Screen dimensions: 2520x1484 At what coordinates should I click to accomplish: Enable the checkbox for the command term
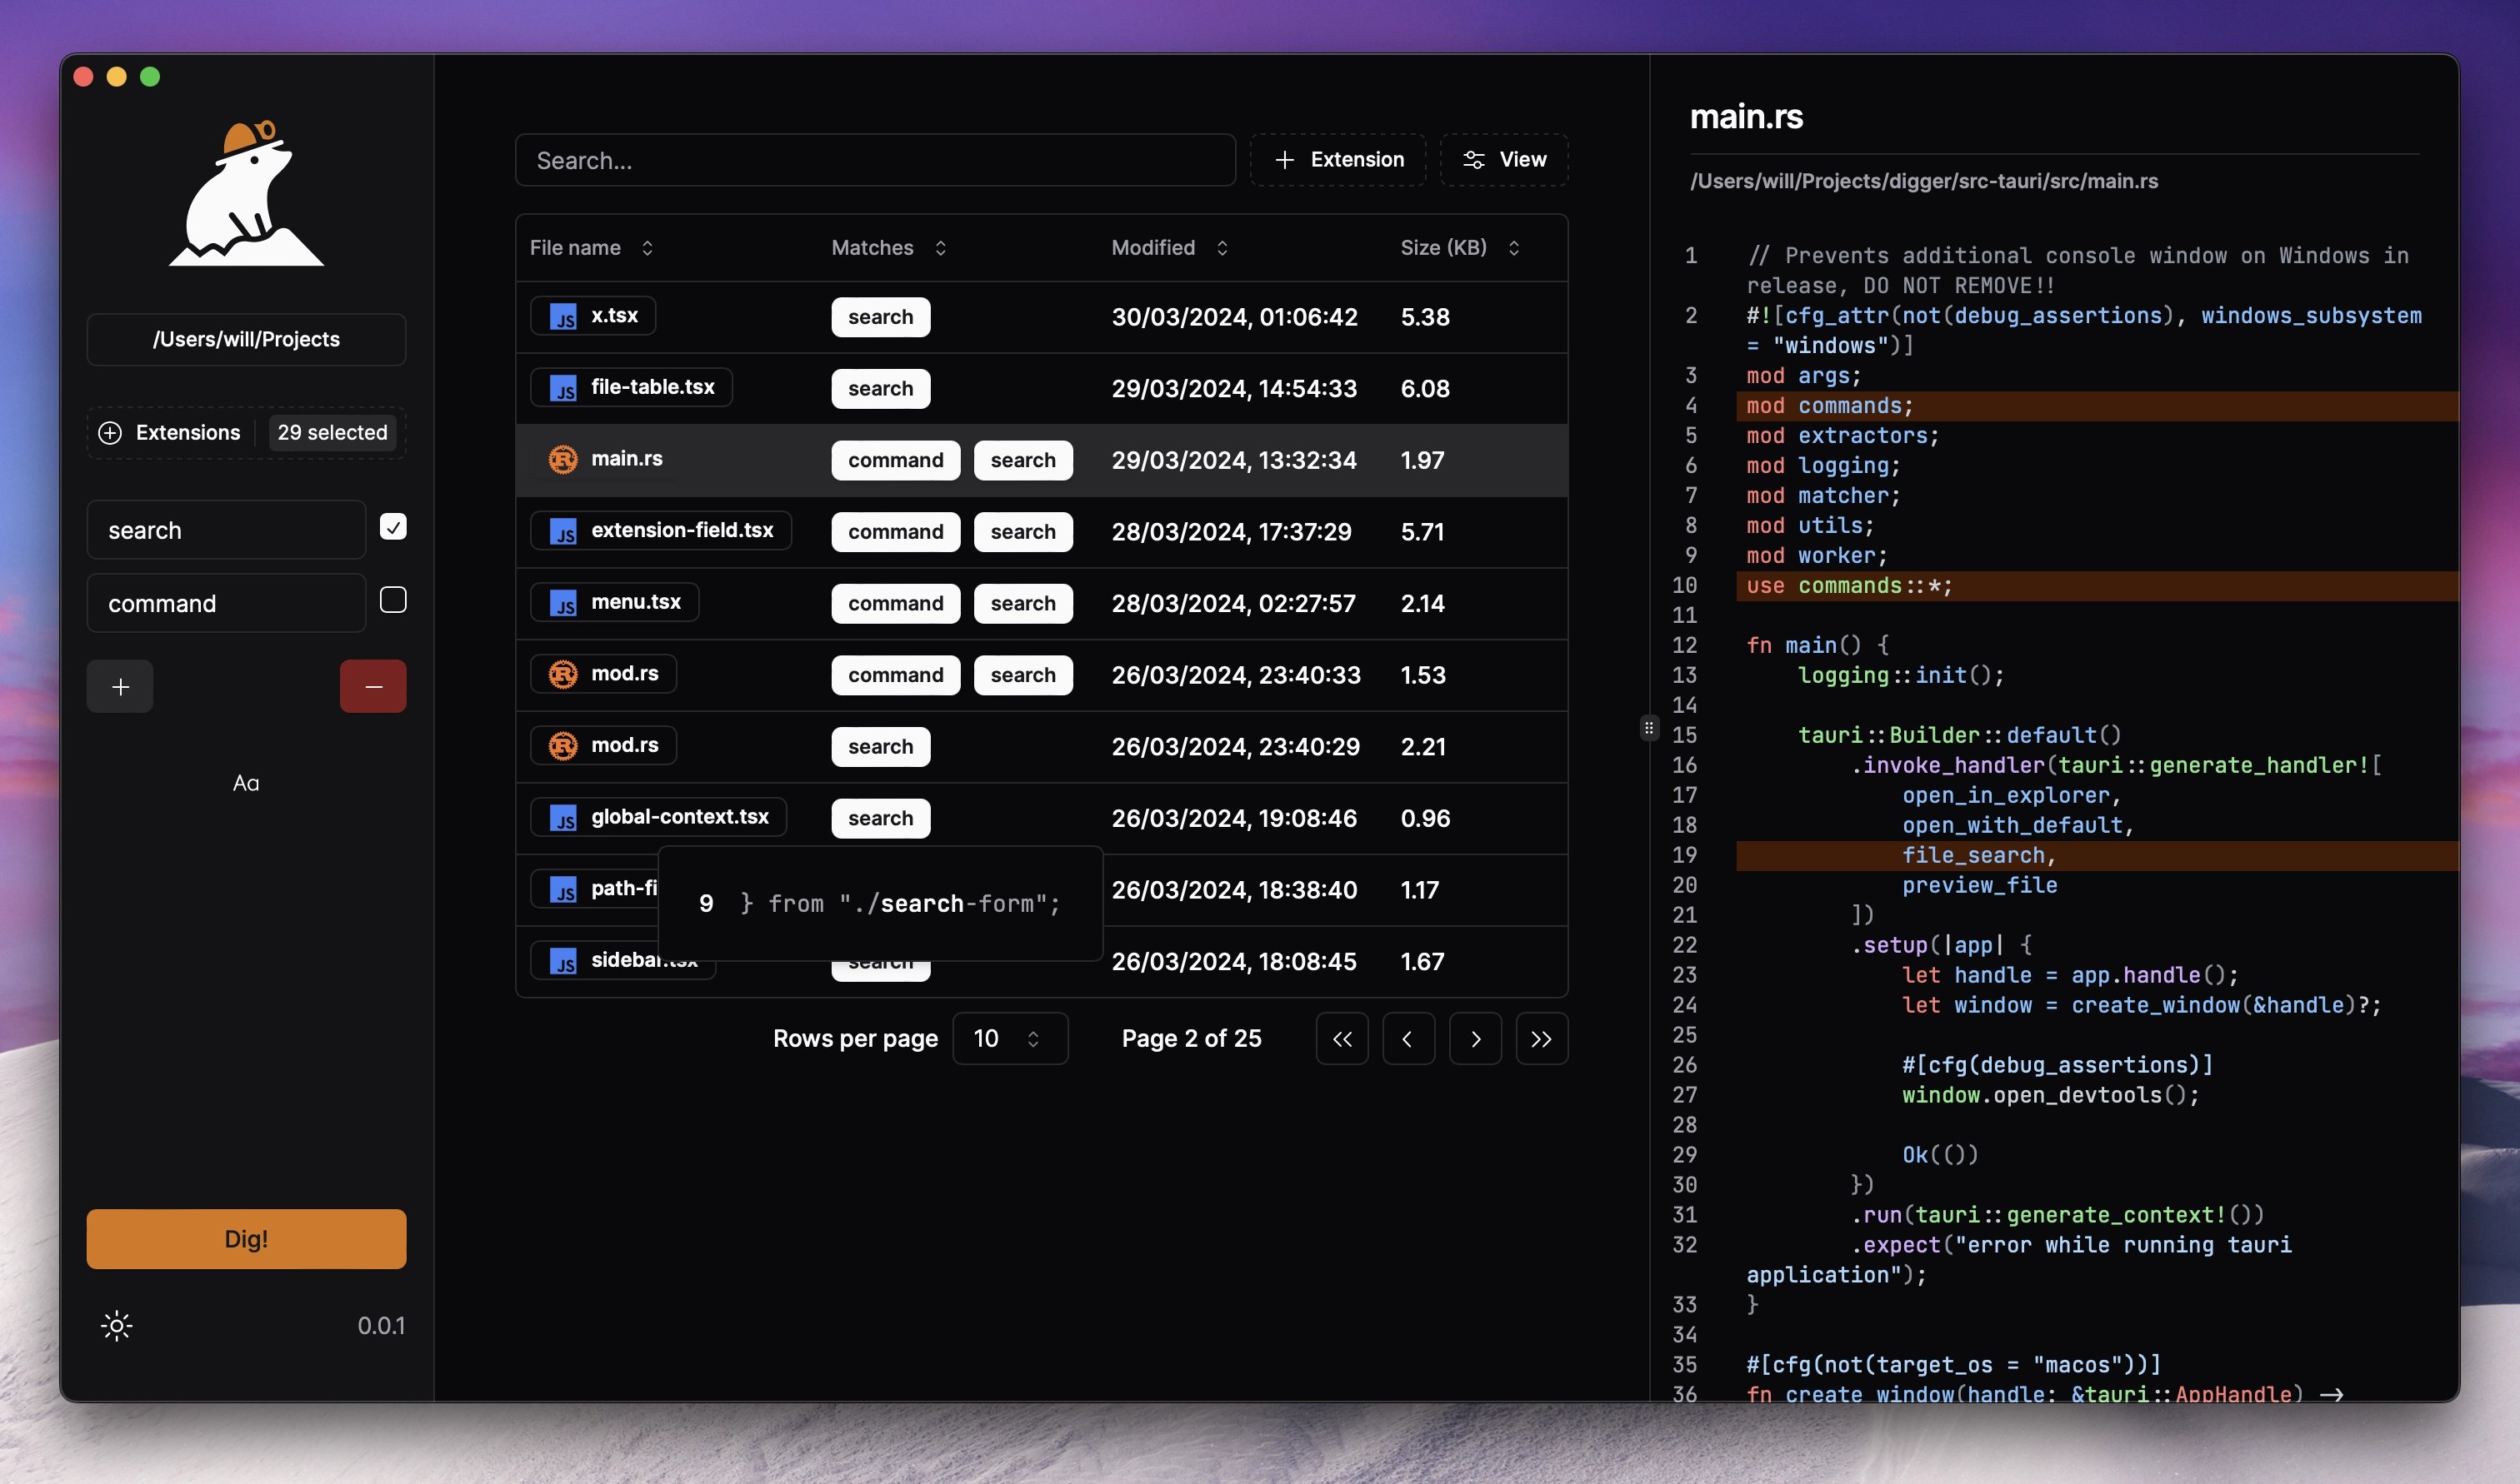pos(393,600)
